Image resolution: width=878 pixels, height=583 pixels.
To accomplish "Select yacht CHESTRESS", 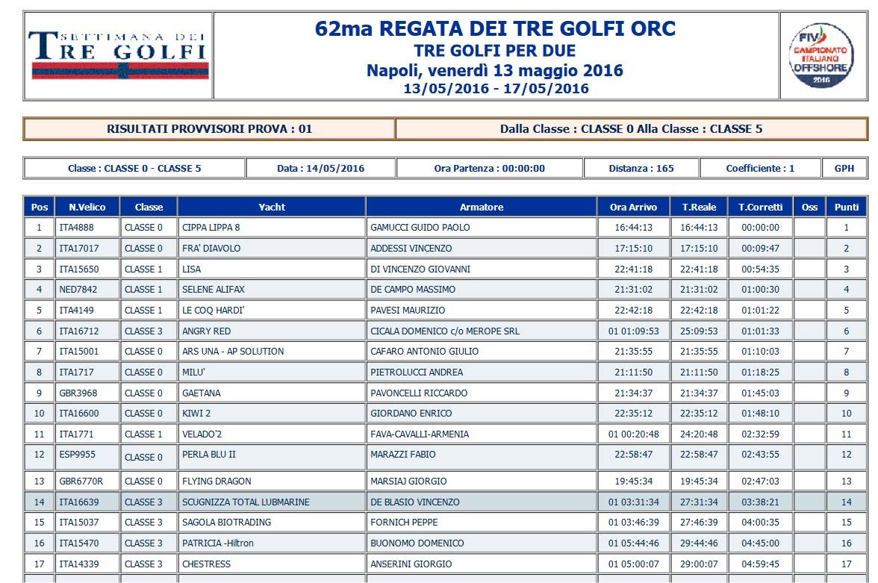I will (206, 564).
